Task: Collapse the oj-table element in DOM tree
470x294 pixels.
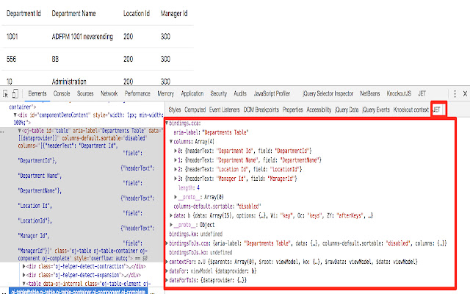Action: click(20, 131)
